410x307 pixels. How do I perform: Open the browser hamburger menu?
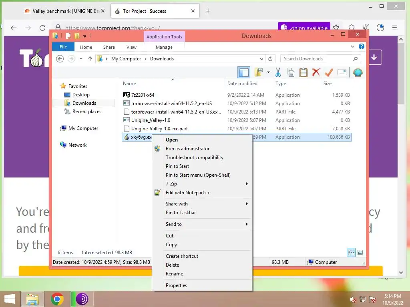pos(395,28)
